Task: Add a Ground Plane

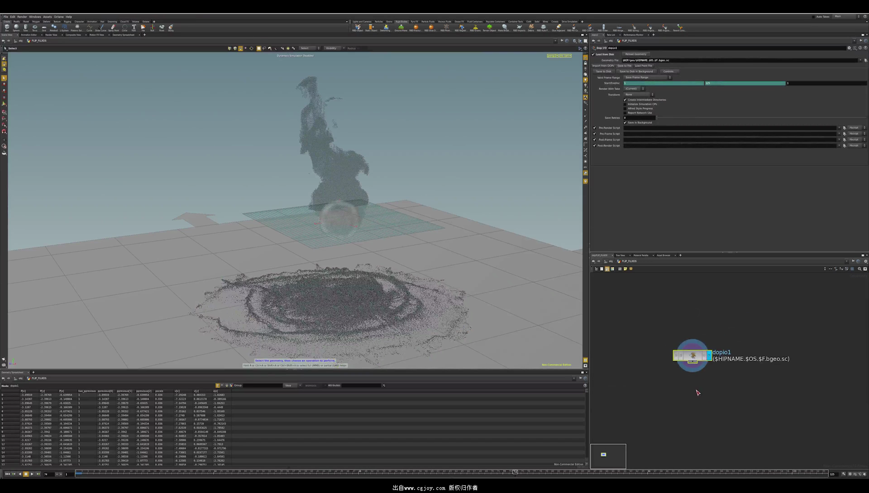Action: pyautogui.click(x=401, y=28)
